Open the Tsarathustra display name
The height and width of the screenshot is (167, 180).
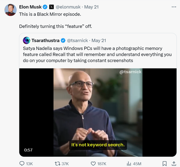(45, 41)
